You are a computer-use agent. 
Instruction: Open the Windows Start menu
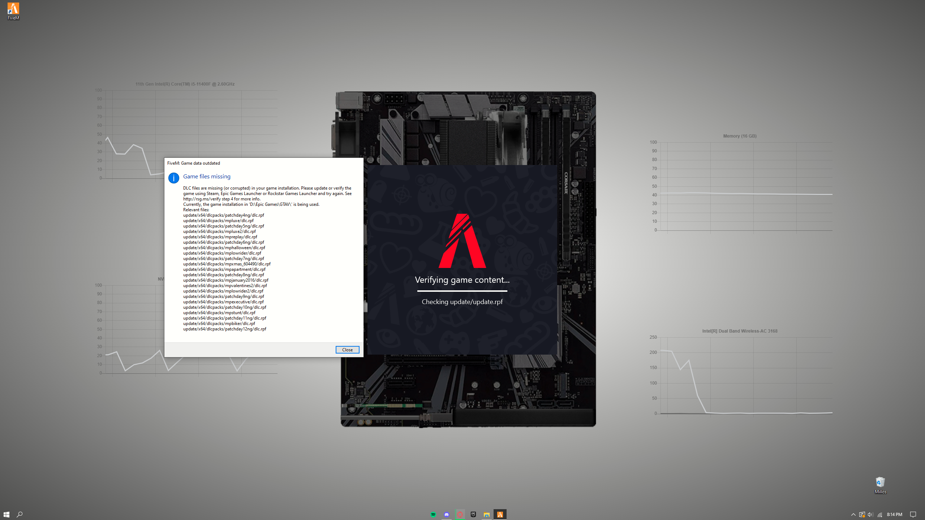click(x=7, y=515)
